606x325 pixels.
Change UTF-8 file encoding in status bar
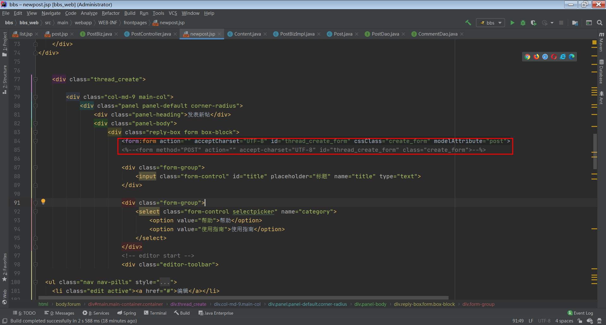click(x=544, y=321)
